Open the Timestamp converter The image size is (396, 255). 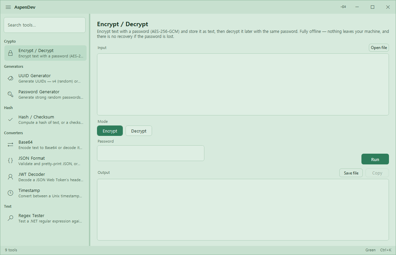[x=45, y=193]
